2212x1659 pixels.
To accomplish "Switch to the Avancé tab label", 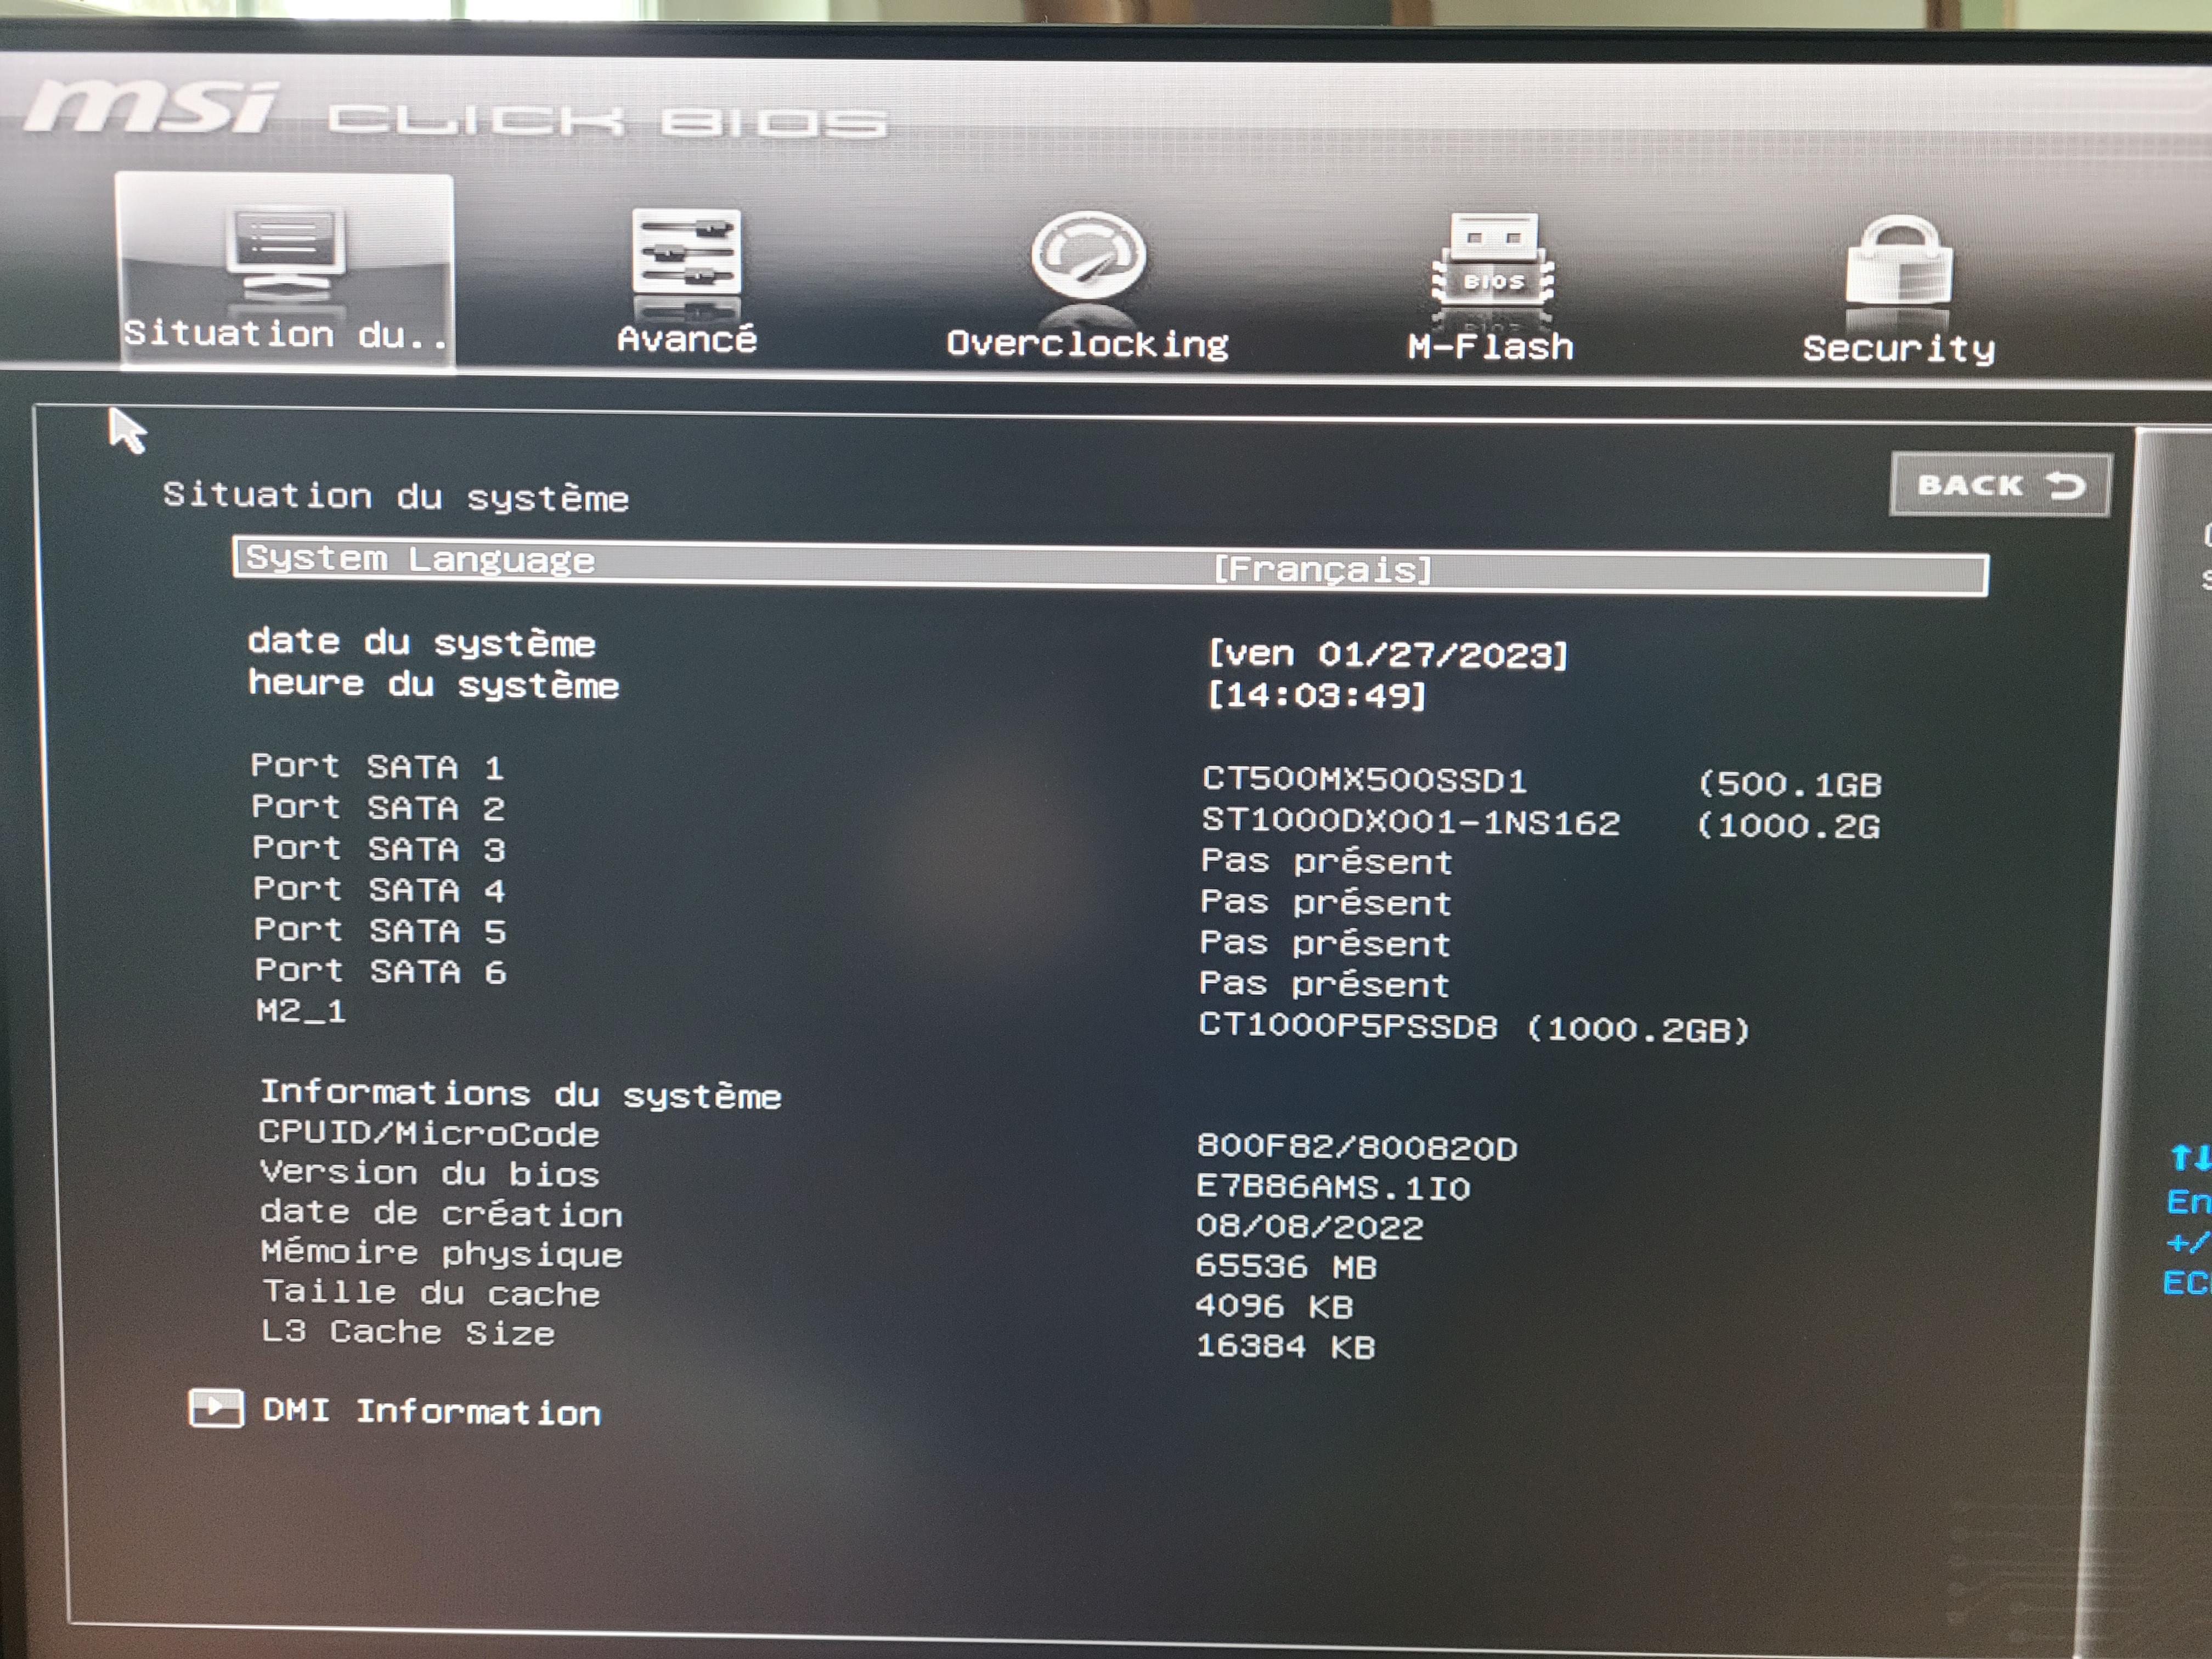I will click(687, 340).
